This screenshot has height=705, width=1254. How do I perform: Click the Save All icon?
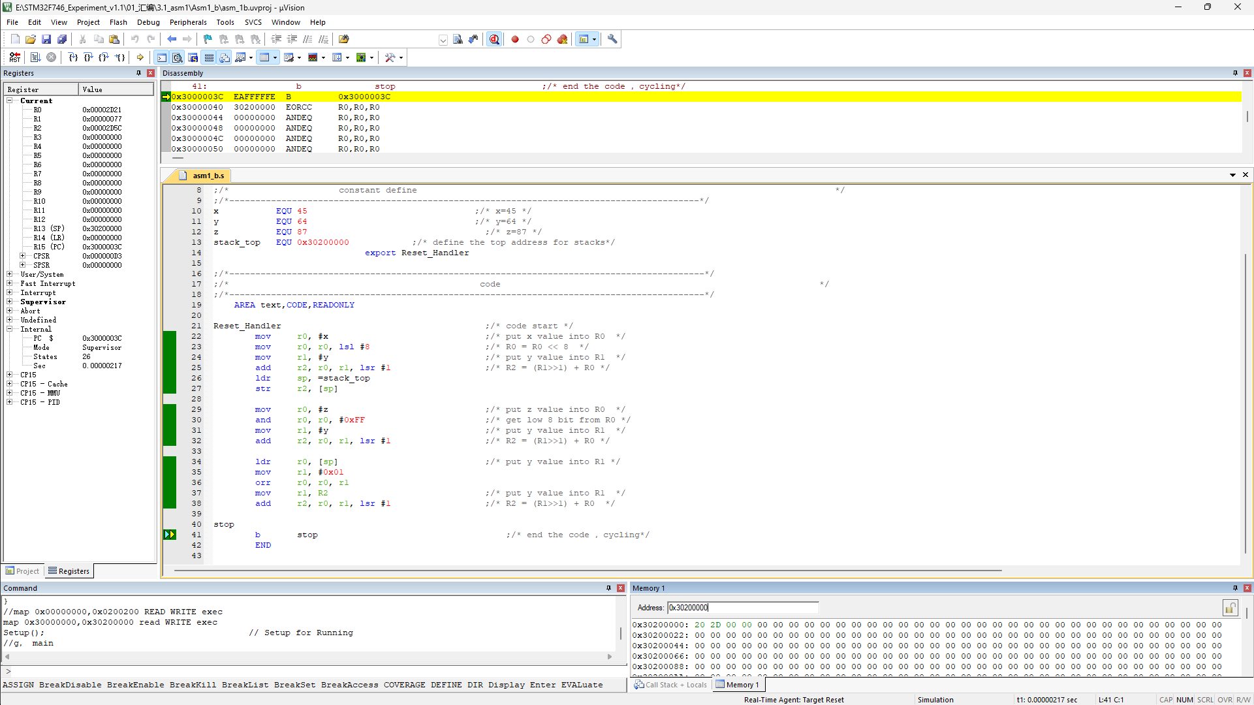(x=62, y=39)
